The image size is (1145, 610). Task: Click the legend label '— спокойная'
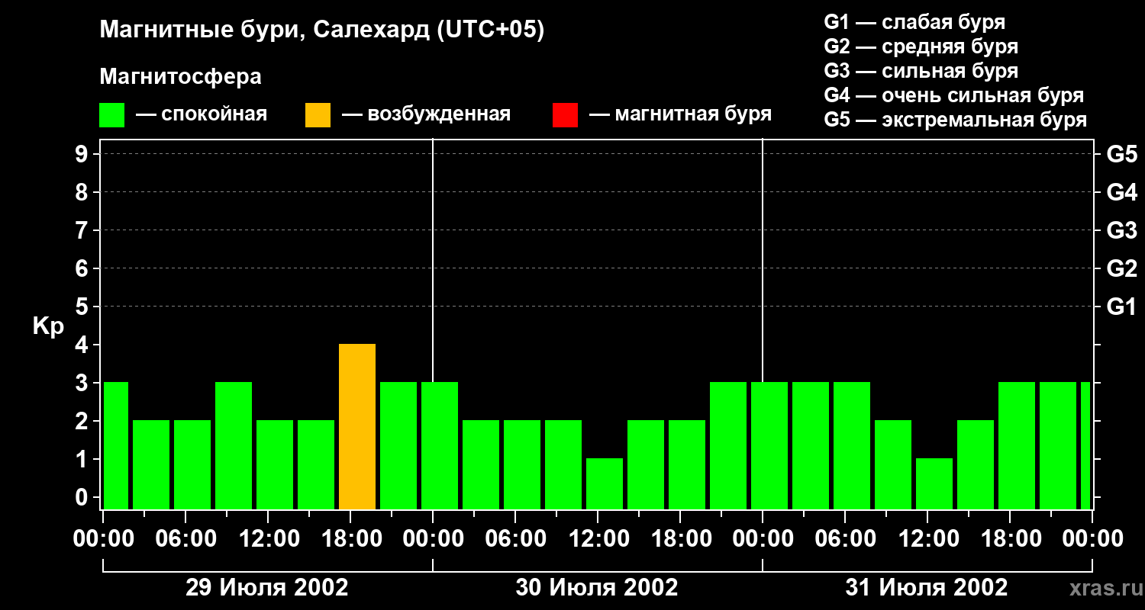202,114
